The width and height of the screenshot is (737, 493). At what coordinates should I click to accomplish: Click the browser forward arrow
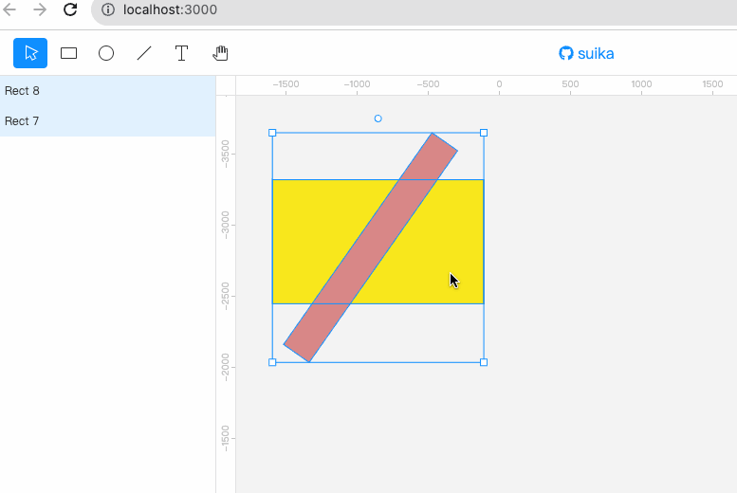[x=40, y=9]
